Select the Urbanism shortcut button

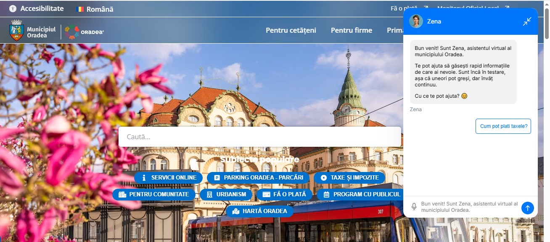(226, 194)
